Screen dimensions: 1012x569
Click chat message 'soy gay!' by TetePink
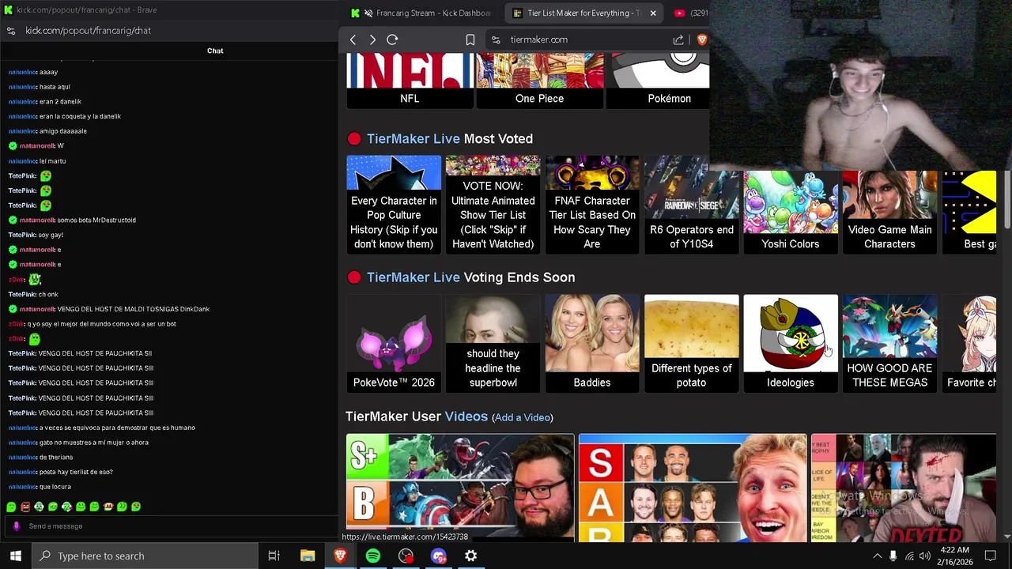51,235
